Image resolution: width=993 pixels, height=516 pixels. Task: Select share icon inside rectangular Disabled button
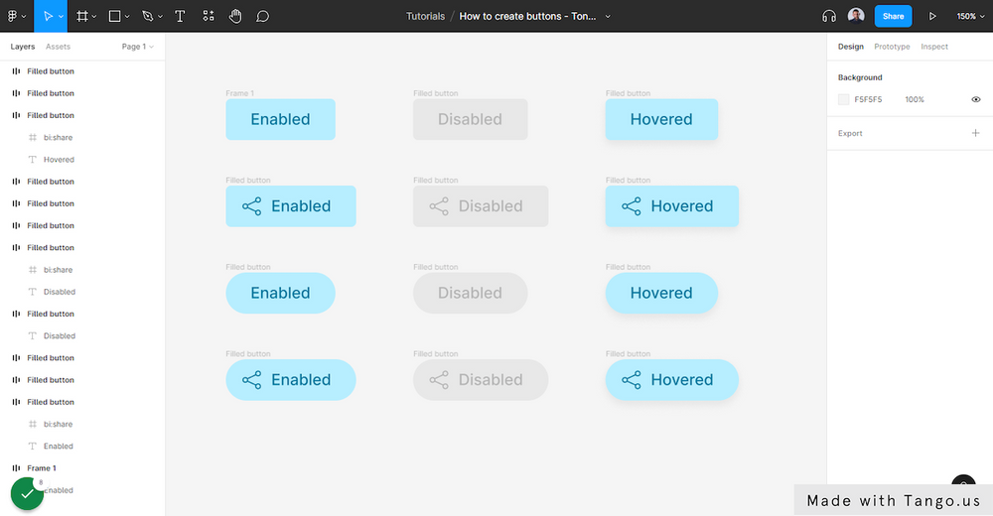tap(439, 206)
